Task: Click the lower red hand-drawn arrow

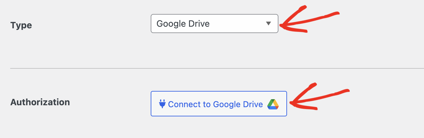Action: (320, 97)
